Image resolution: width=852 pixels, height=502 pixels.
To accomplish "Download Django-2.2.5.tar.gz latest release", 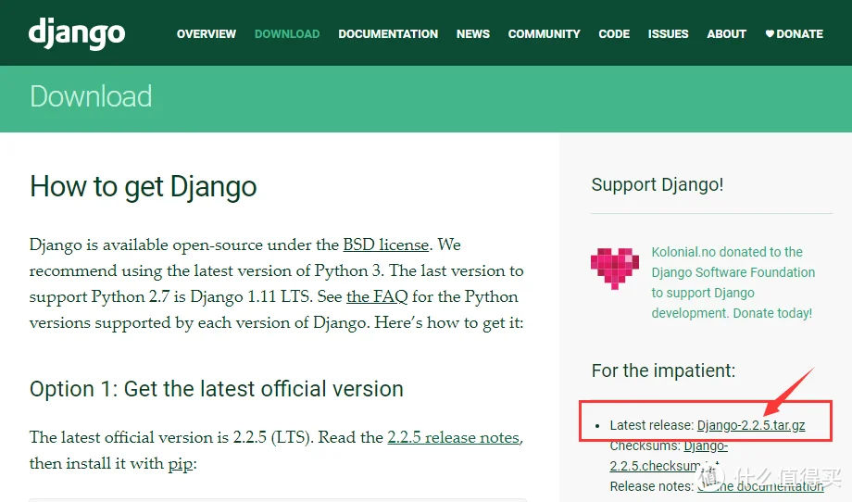I will point(751,425).
